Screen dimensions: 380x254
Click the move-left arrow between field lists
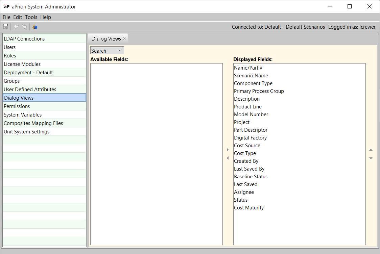click(228, 158)
